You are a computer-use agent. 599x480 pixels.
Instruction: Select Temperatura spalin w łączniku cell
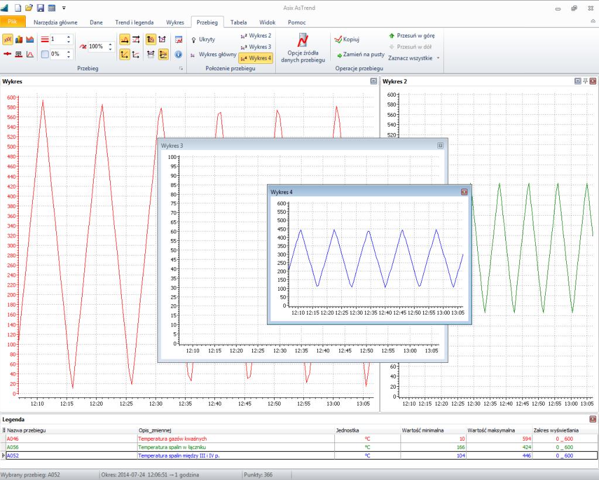click(x=236, y=447)
